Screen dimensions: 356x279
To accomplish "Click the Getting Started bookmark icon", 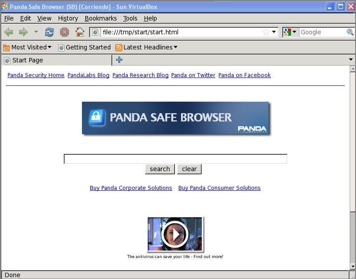I will pos(61,48).
